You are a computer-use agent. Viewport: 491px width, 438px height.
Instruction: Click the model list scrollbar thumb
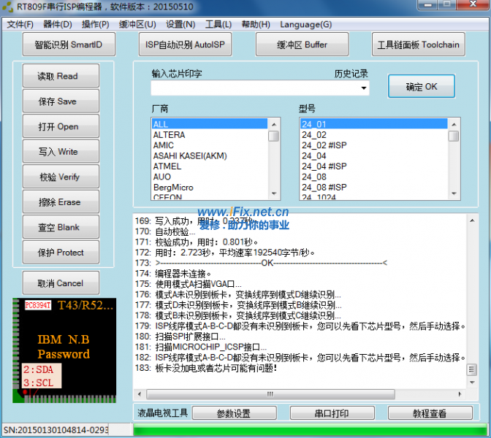pyautogui.click(x=454, y=136)
